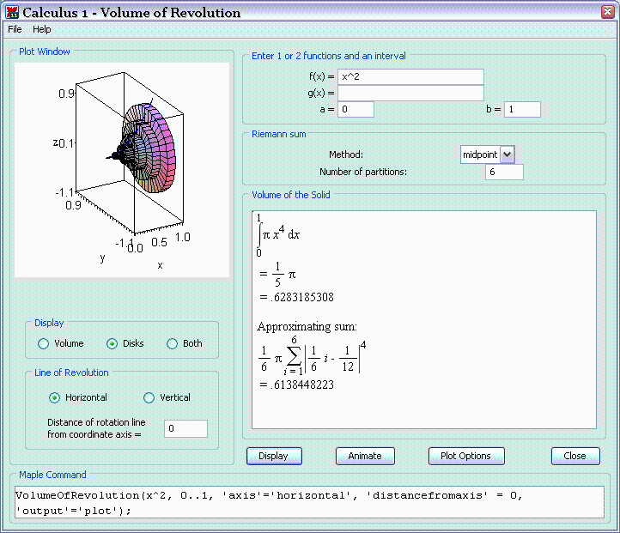Viewport: 620px width, 533px height.
Task: Click the Maple app icon in title bar
Action: click(x=12, y=12)
